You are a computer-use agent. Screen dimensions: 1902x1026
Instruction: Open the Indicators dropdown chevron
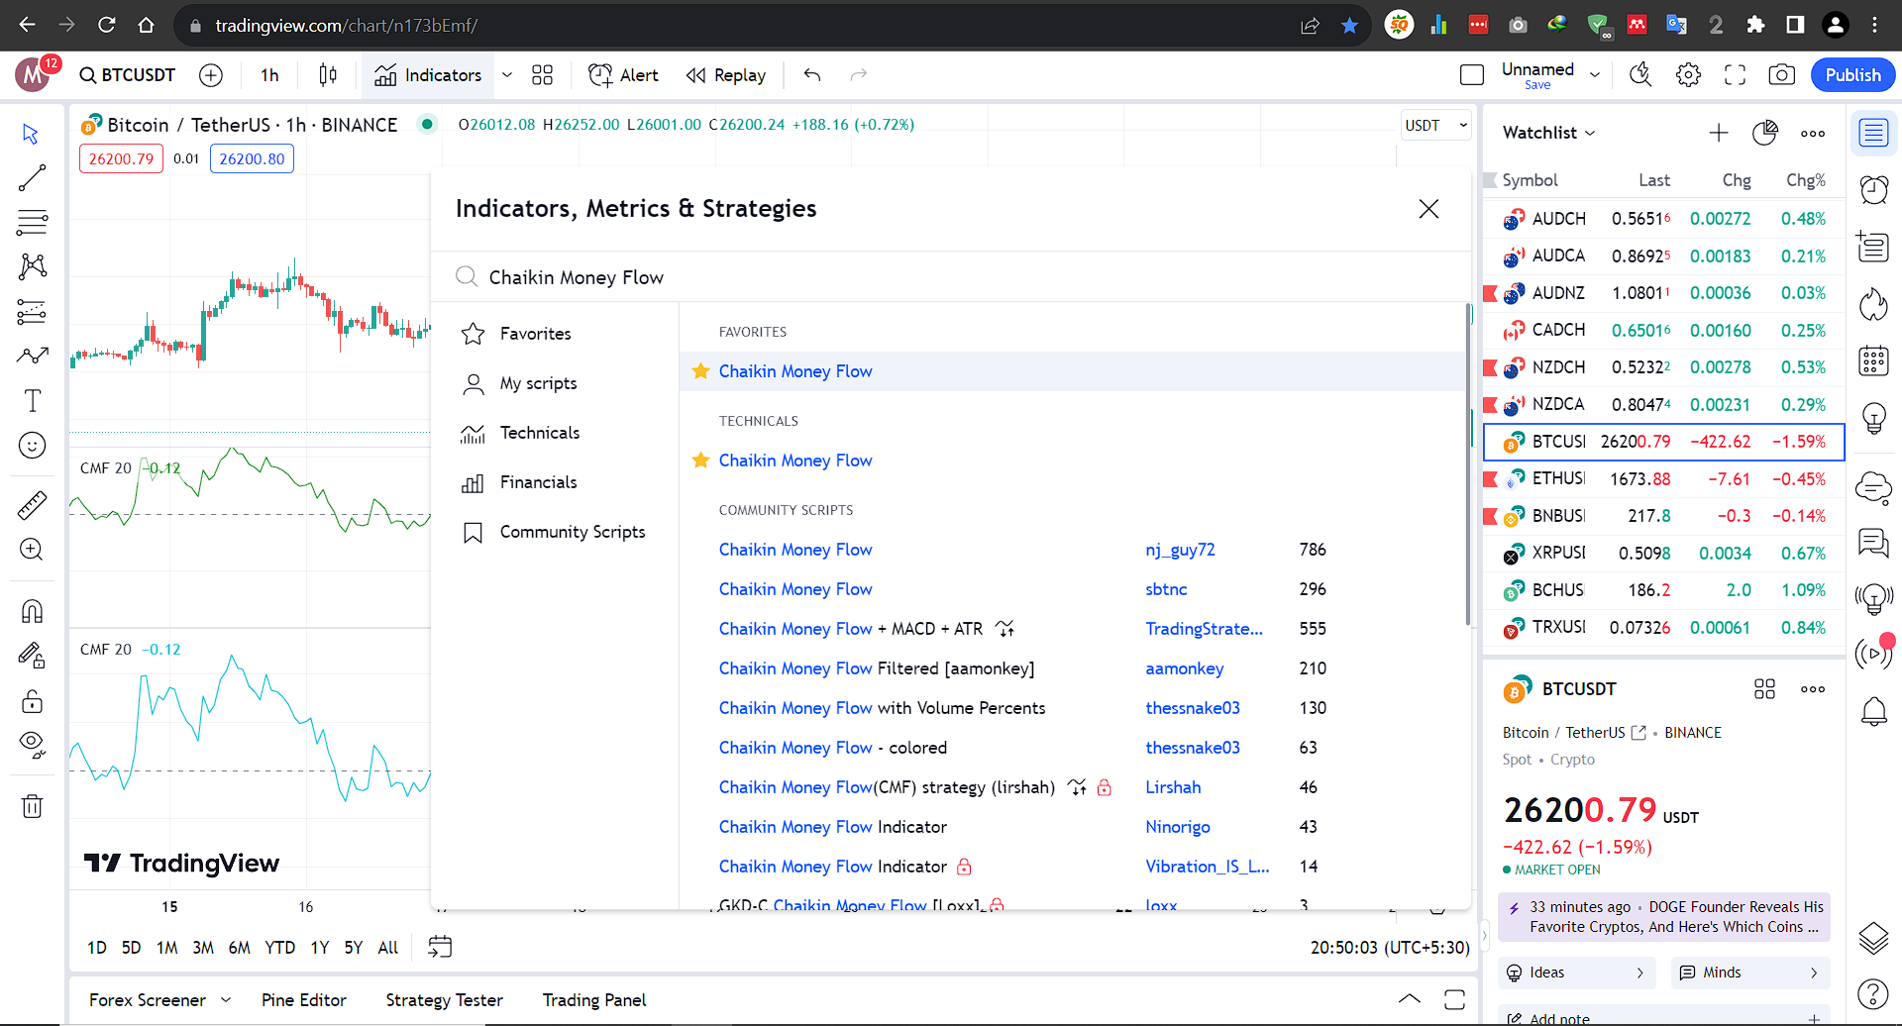(507, 75)
